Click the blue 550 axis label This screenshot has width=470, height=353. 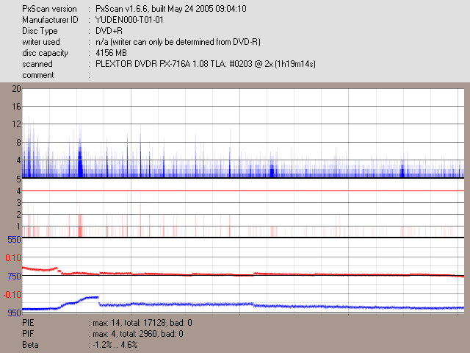point(14,240)
